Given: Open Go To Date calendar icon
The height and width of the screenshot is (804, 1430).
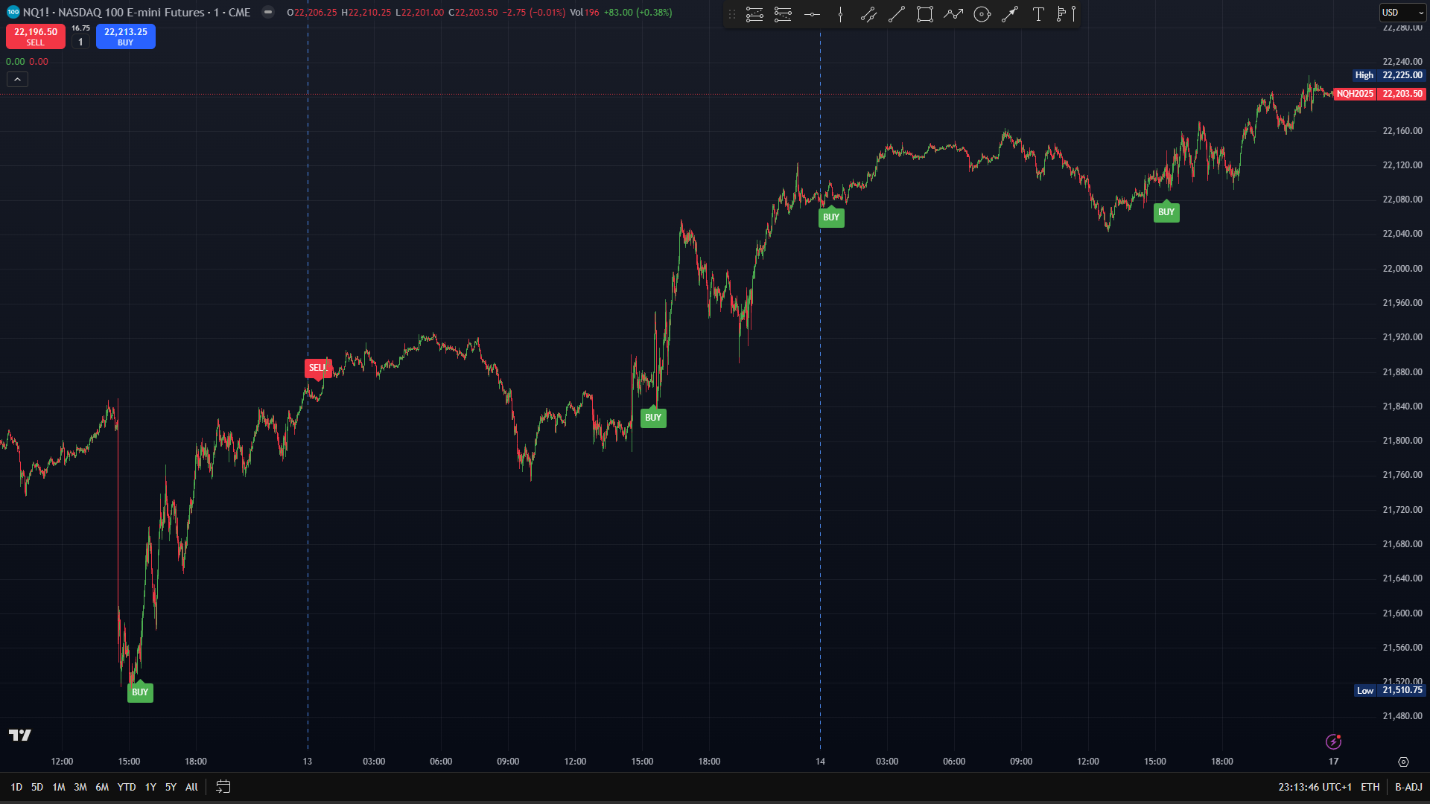Looking at the screenshot, I should click(223, 786).
